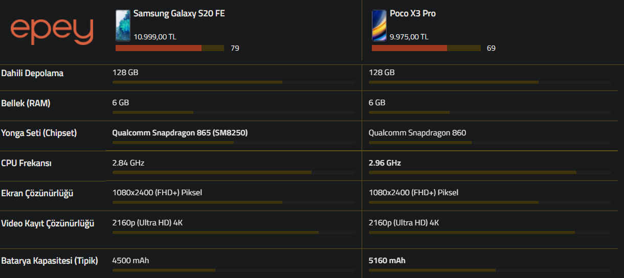The height and width of the screenshot is (278, 624).
Task: Open the Poco X3 Pro title link
Action: coord(412,14)
